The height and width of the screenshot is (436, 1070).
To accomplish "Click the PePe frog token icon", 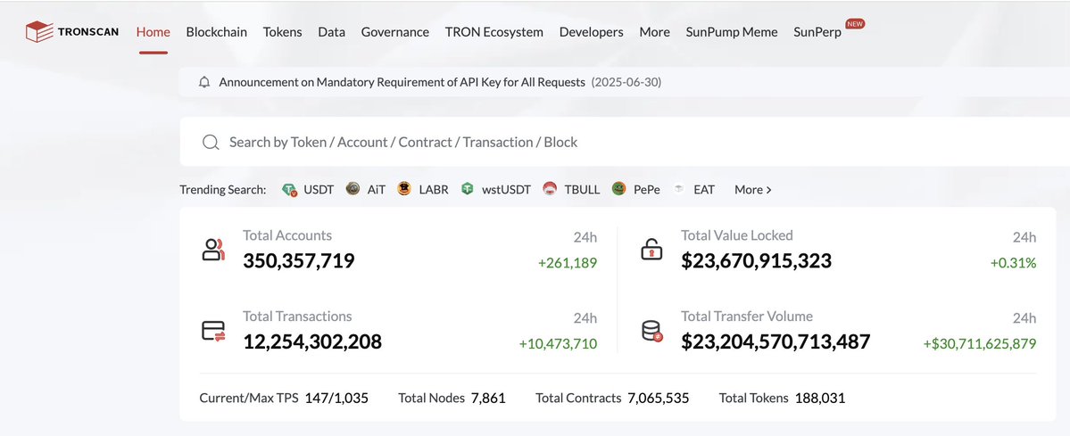I will (x=618, y=189).
